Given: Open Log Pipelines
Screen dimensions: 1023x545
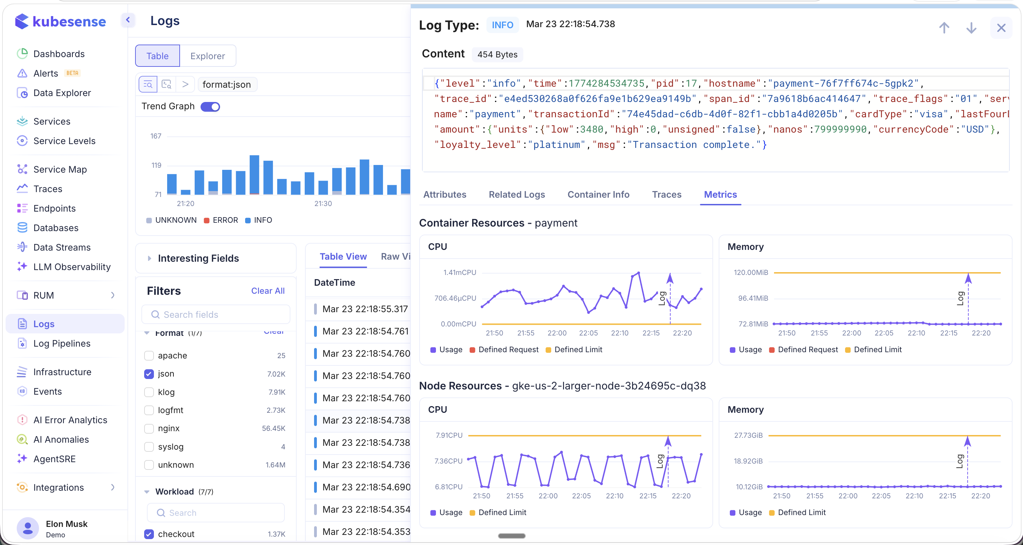Looking at the screenshot, I should tap(62, 343).
